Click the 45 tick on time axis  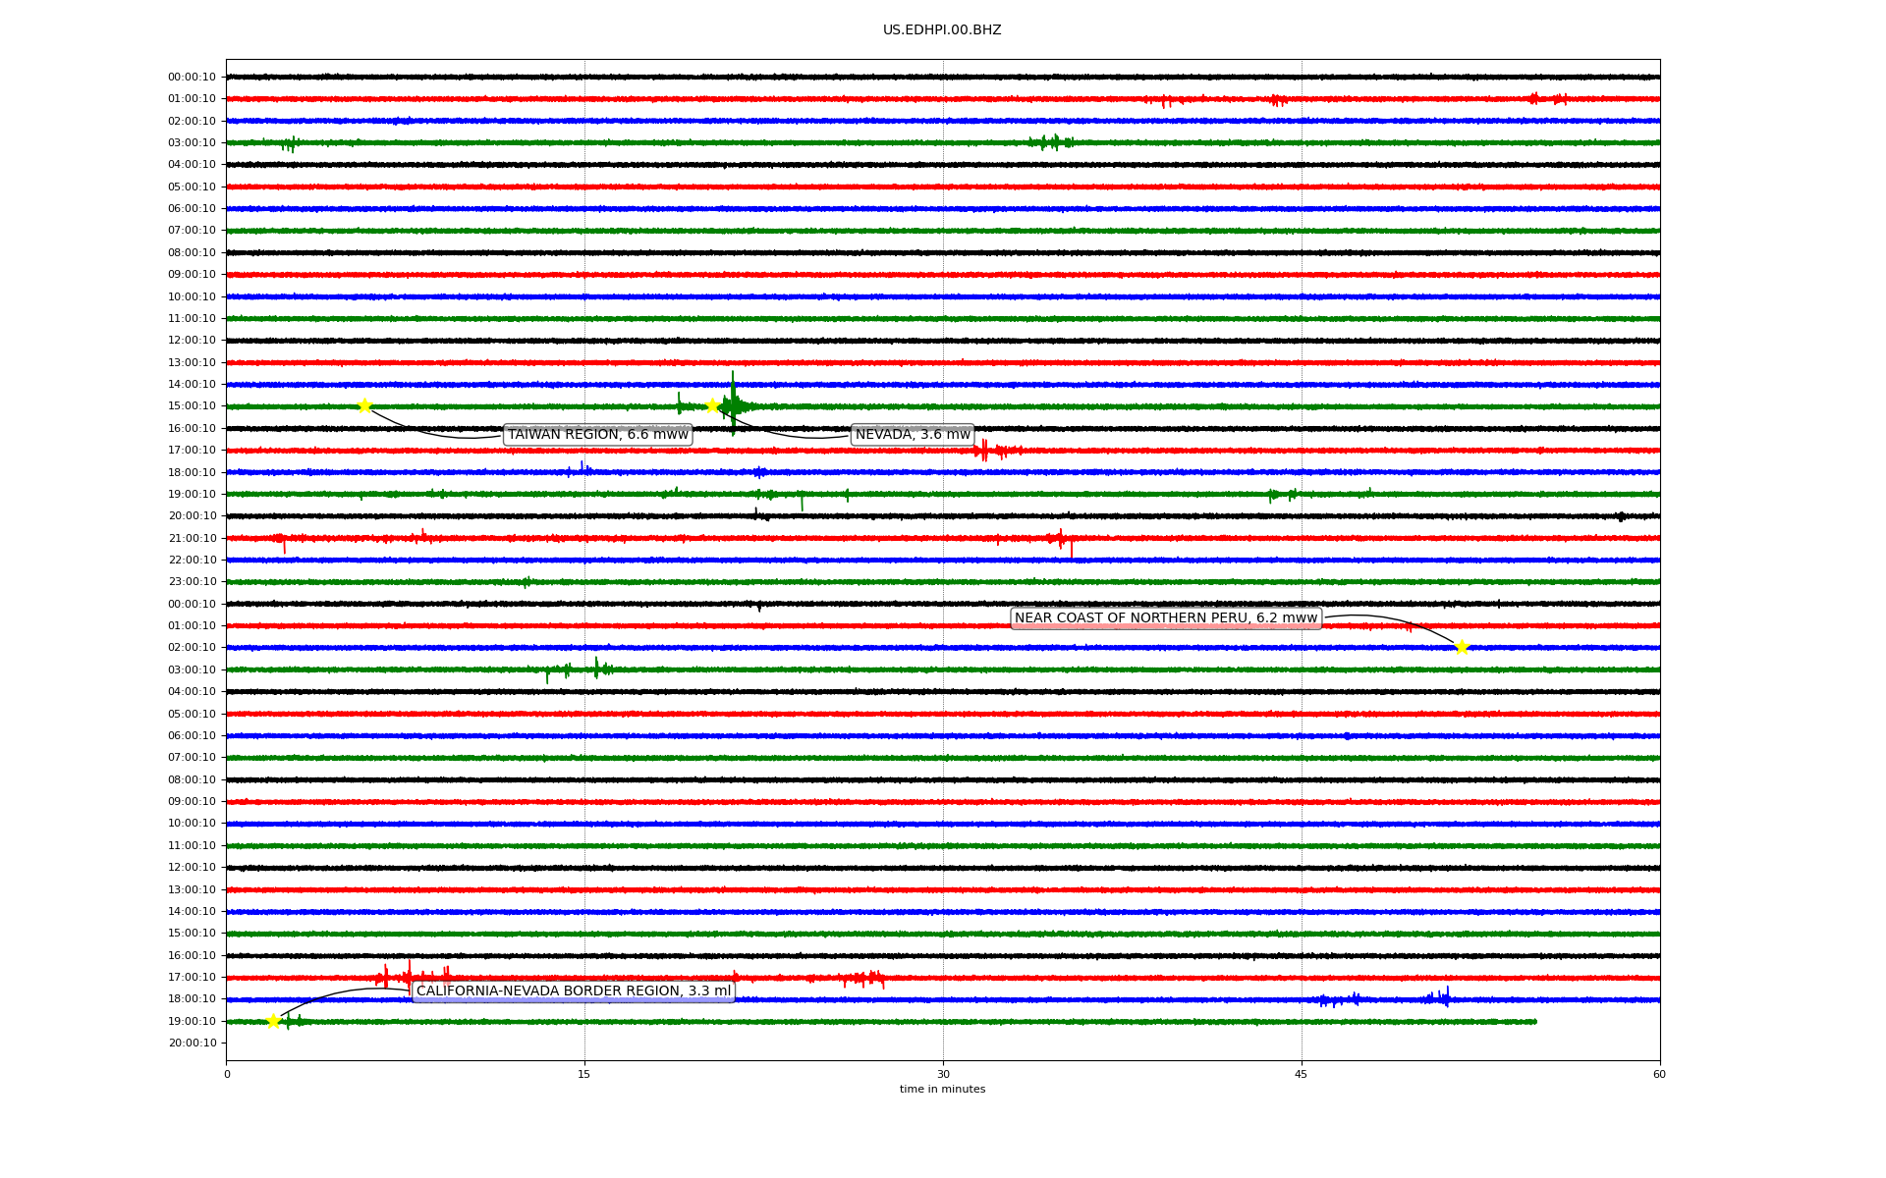point(1302,1074)
